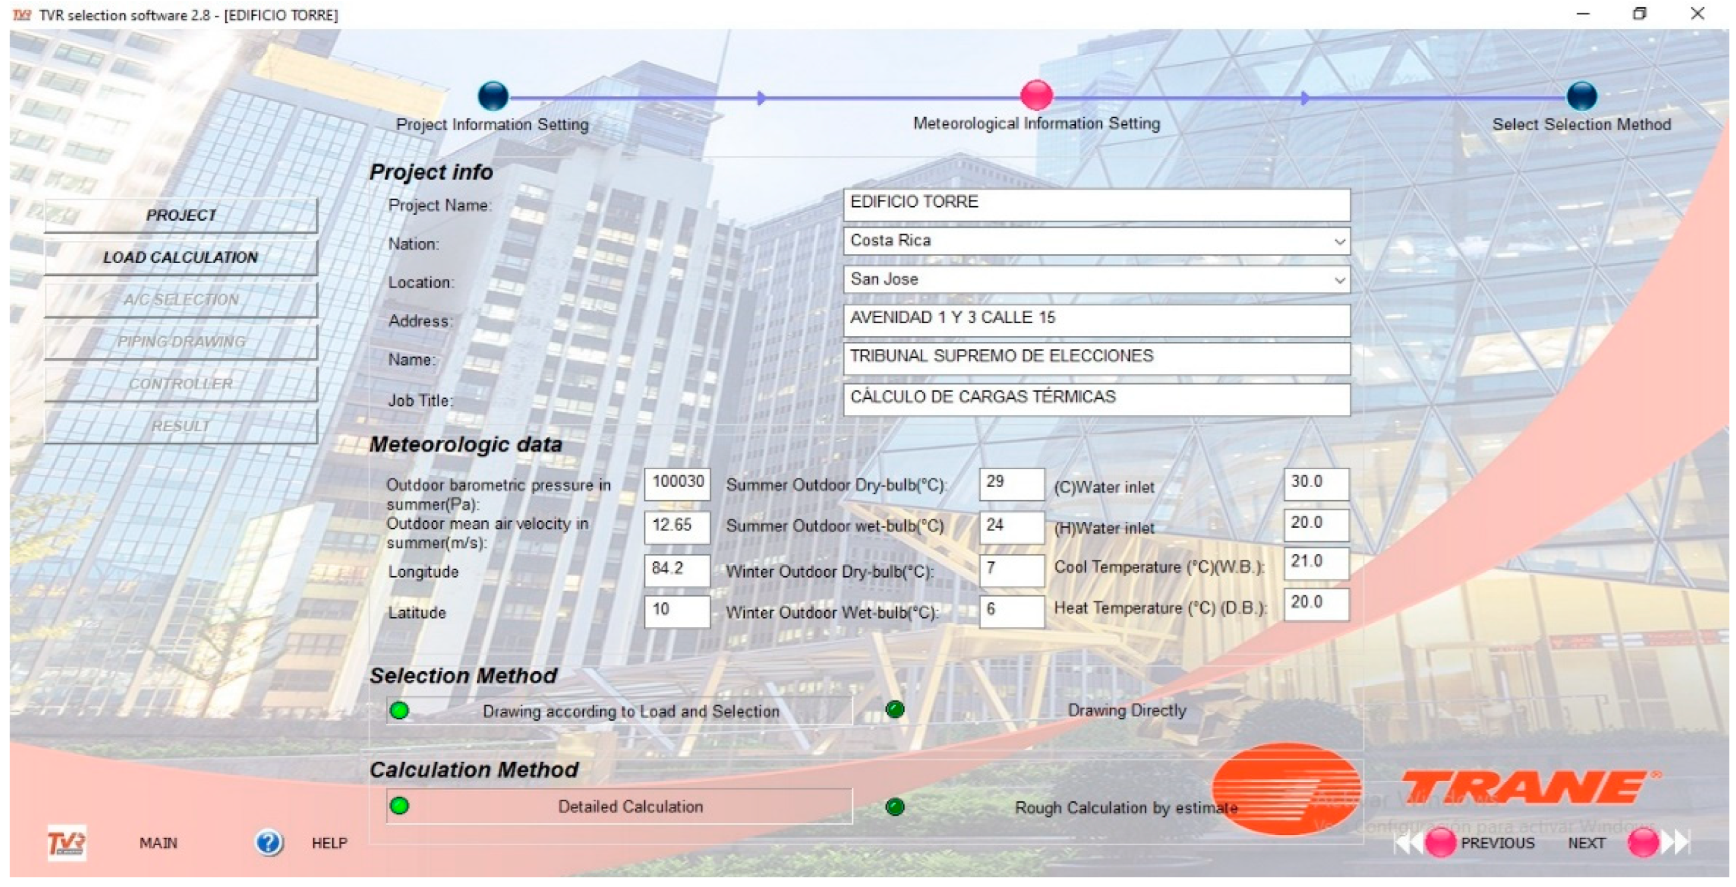Click the TVR logo icon beside MAIN

pos(66,843)
